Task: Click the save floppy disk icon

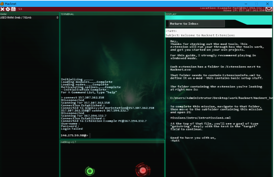Action: (13, 9)
